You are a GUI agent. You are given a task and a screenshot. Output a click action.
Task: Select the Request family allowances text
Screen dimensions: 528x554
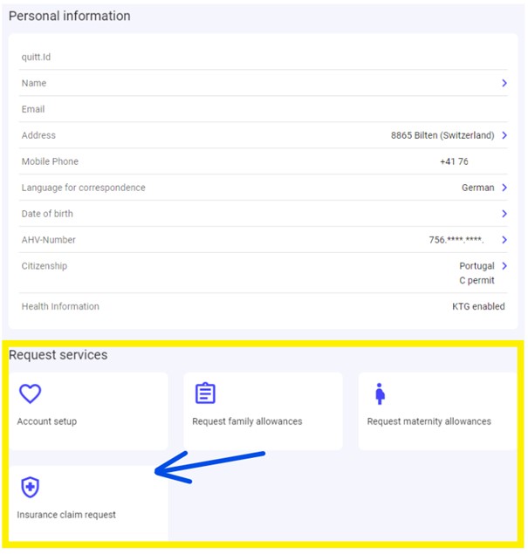coord(247,421)
